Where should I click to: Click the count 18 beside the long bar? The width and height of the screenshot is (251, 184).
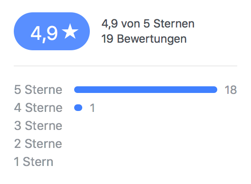pos(231,90)
